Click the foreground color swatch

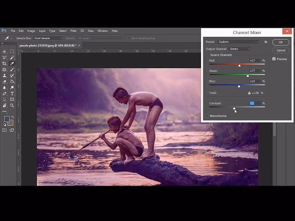tap(7, 119)
